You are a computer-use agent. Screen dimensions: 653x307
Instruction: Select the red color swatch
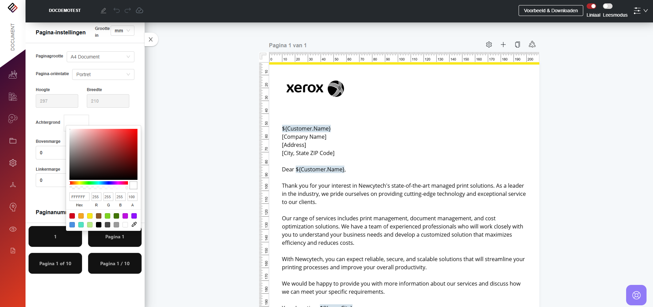[x=72, y=216]
